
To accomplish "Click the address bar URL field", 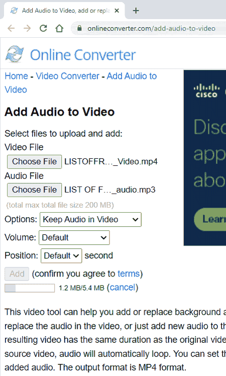I will pos(151,28).
